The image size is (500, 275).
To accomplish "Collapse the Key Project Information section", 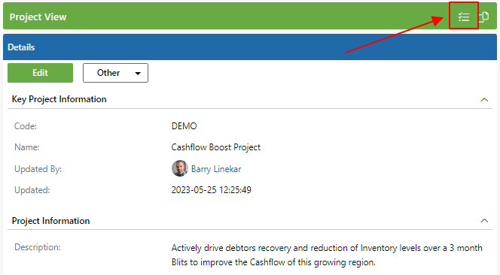I will pos(484,100).
